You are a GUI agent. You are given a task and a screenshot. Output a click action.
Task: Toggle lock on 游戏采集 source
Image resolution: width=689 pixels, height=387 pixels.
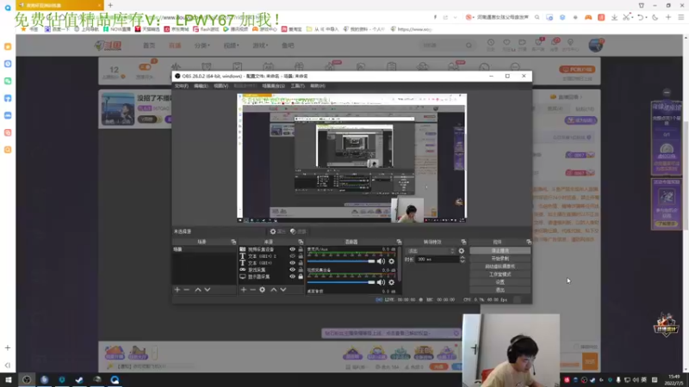point(301,270)
